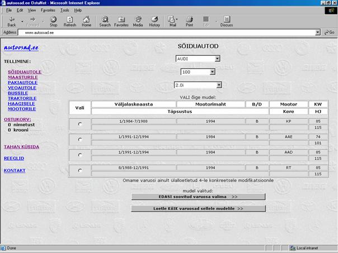Click the Go button beside address bar
Image resolution: width=338 pixels, height=253 pixels.
(x=330, y=32)
